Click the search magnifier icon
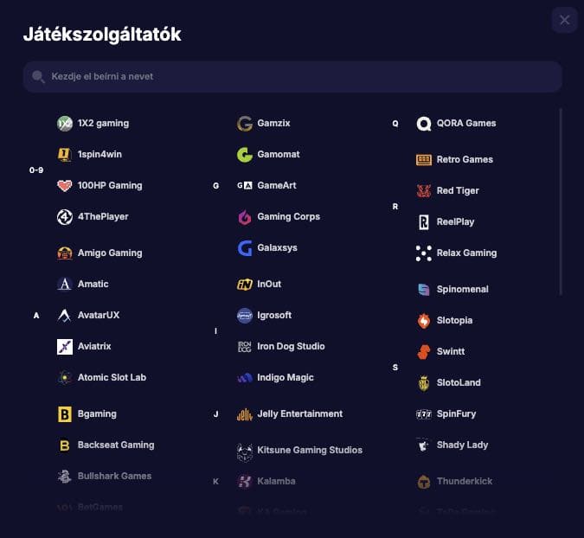Viewport: 584px width, 538px height. point(38,77)
